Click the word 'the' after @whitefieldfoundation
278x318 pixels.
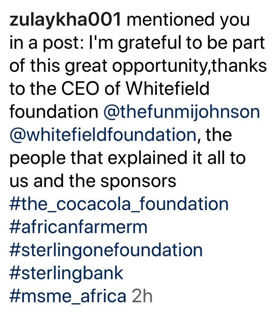[219, 135]
